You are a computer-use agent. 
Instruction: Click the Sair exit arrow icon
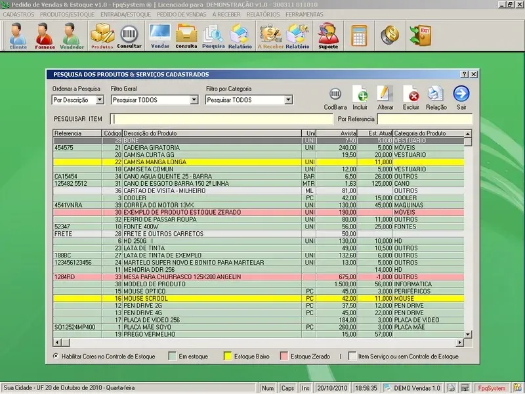tap(461, 95)
